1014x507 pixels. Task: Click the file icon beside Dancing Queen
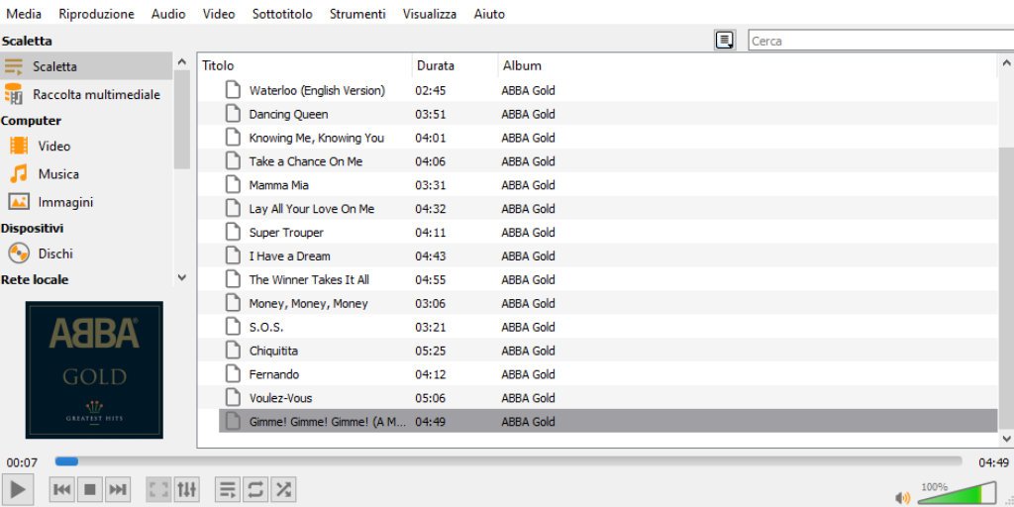(x=233, y=114)
